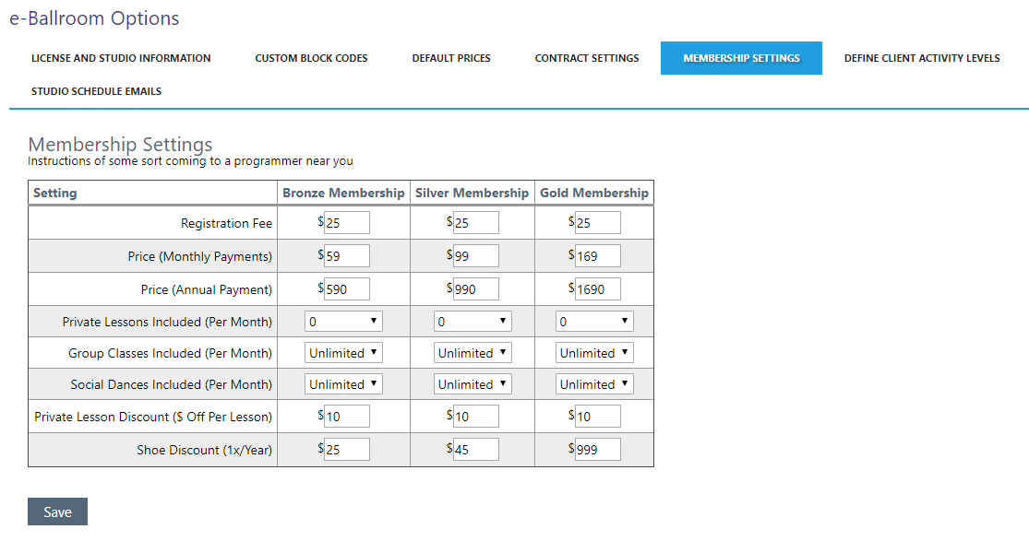Open Silver Social Dances Included dropdown

click(473, 384)
